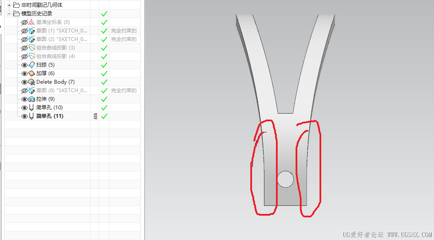Click the projected curve icon of 组合曲线投影 (3)
Screen dimensions: 434x240
(x=32, y=47)
